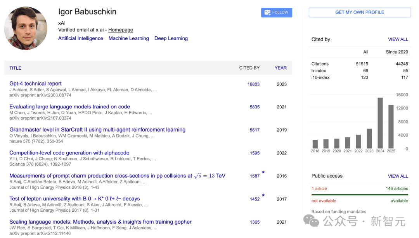Open the 146 articles available link
The width and height of the screenshot is (419, 238).
tap(396, 188)
